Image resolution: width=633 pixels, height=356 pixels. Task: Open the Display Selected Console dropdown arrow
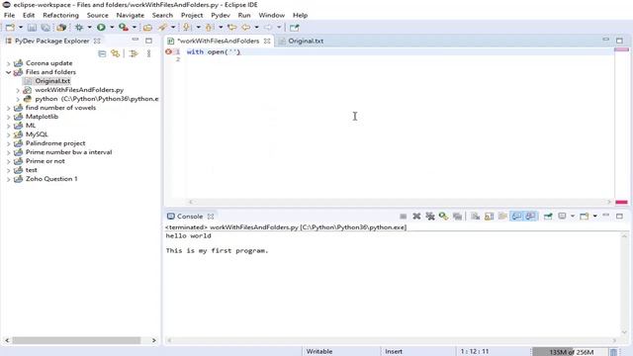point(573,217)
